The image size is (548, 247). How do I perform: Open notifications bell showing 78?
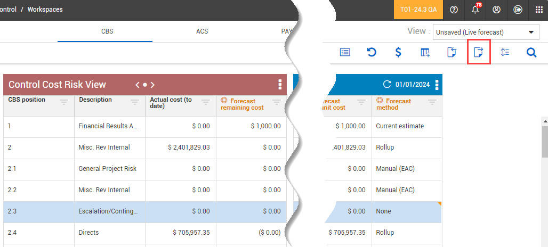click(x=476, y=10)
